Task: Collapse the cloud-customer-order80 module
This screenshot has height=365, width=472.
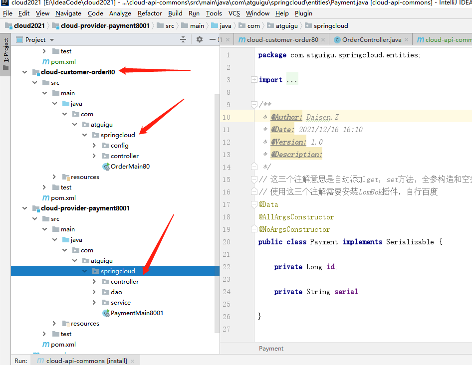Action: point(24,72)
